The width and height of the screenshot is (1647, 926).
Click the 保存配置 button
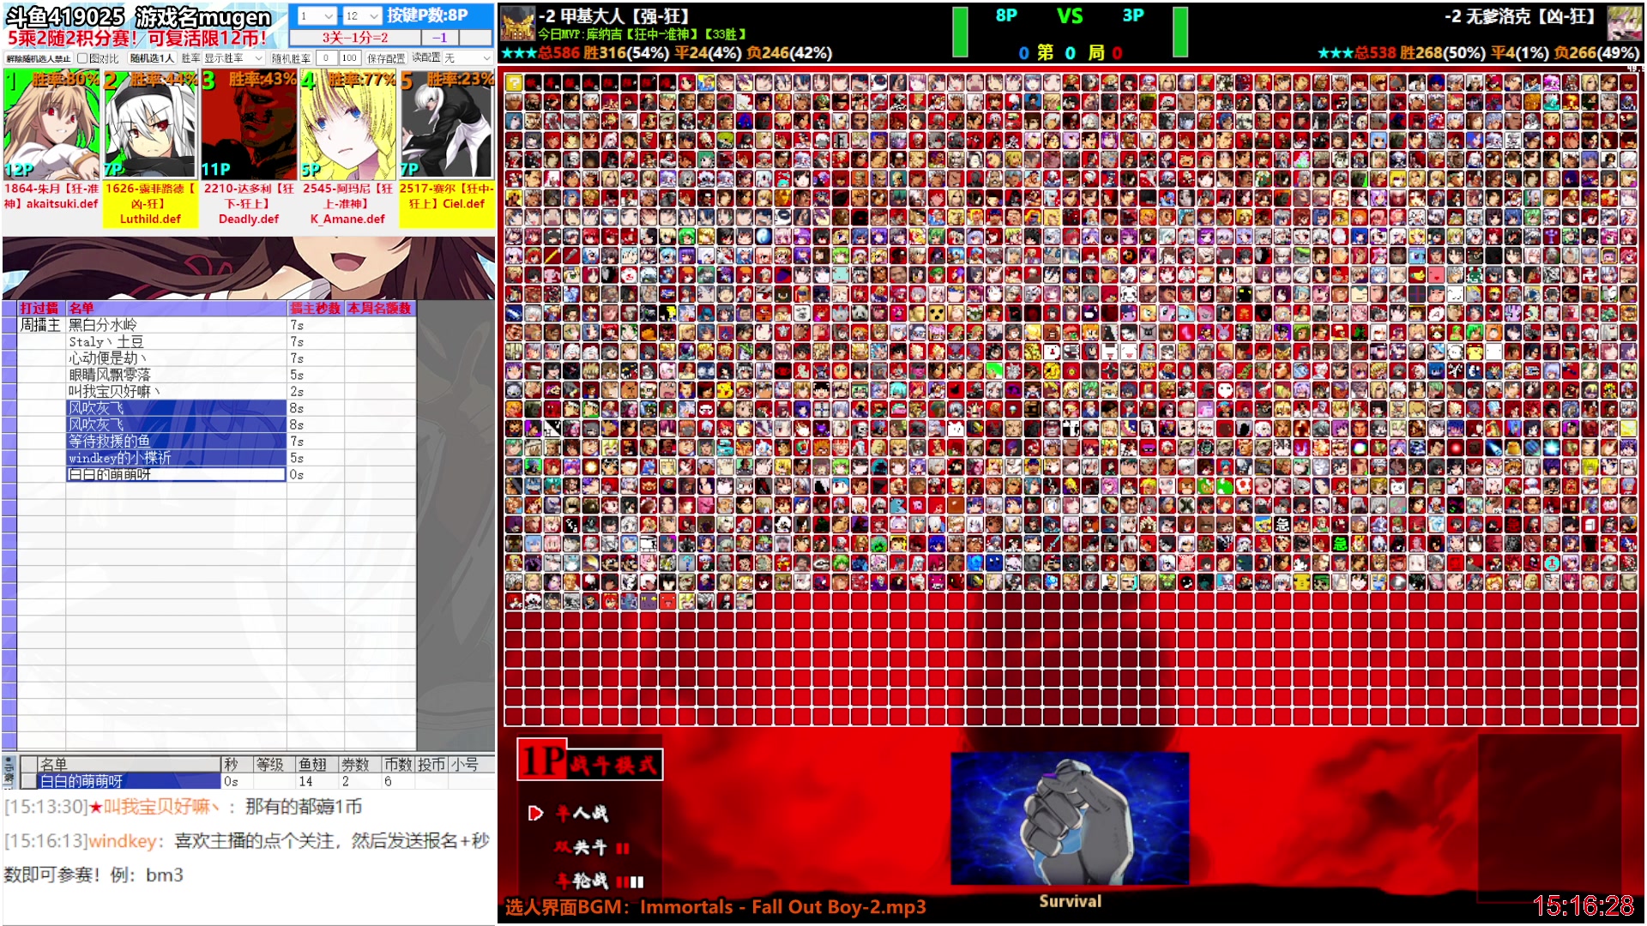coord(385,58)
